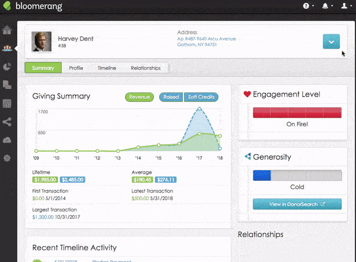Image resolution: width=356 pixels, height=262 pixels.
Task: Toggle the Soft Credits series
Action: click(202, 97)
